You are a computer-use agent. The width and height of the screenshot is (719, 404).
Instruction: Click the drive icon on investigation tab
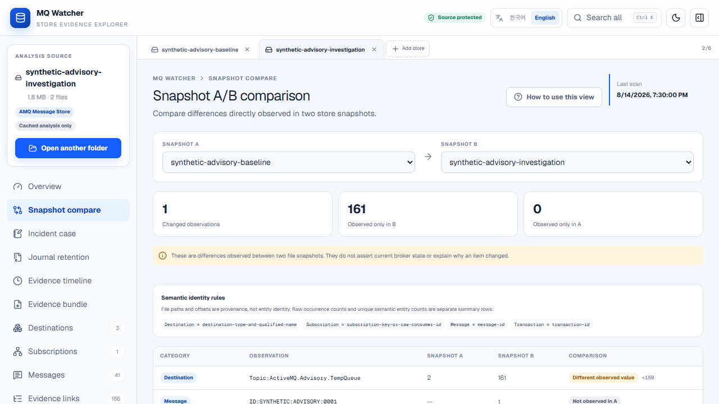[269, 49]
